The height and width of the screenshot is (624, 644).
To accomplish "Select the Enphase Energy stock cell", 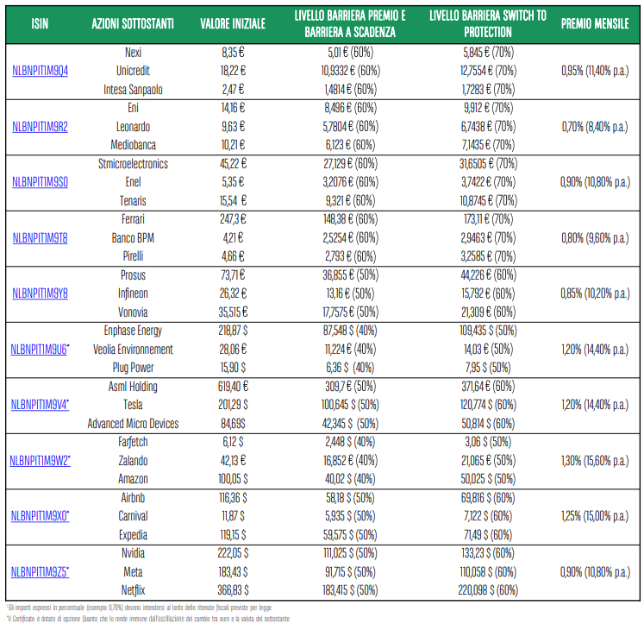I will (x=133, y=331).
